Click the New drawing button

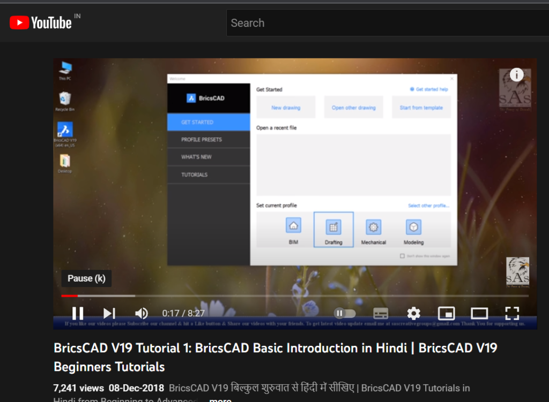pyautogui.click(x=285, y=107)
